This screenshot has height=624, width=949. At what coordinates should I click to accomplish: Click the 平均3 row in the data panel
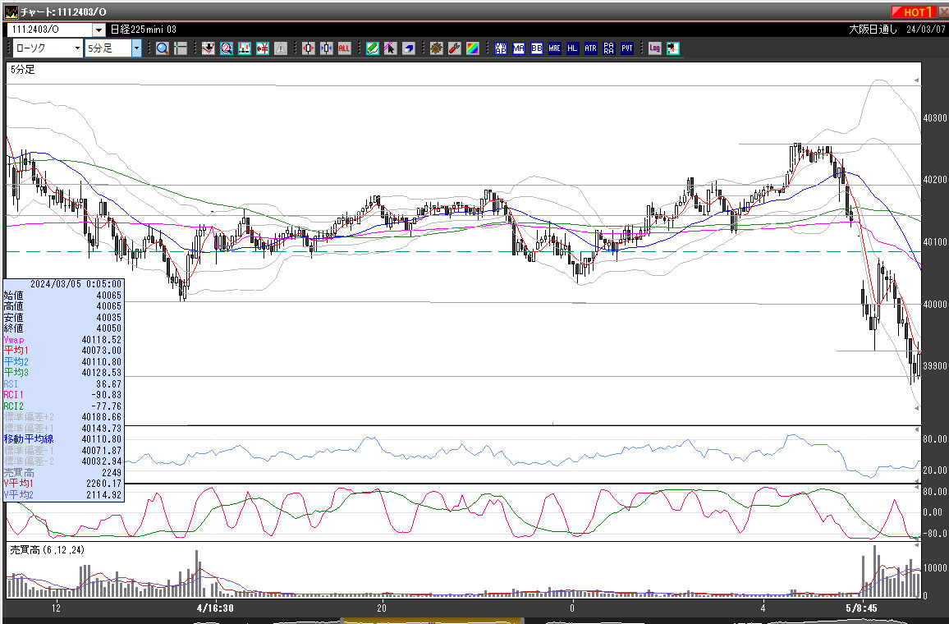click(63, 373)
